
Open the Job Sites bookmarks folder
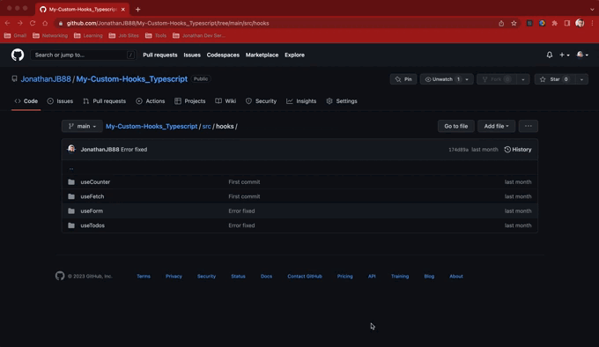click(x=124, y=35)
